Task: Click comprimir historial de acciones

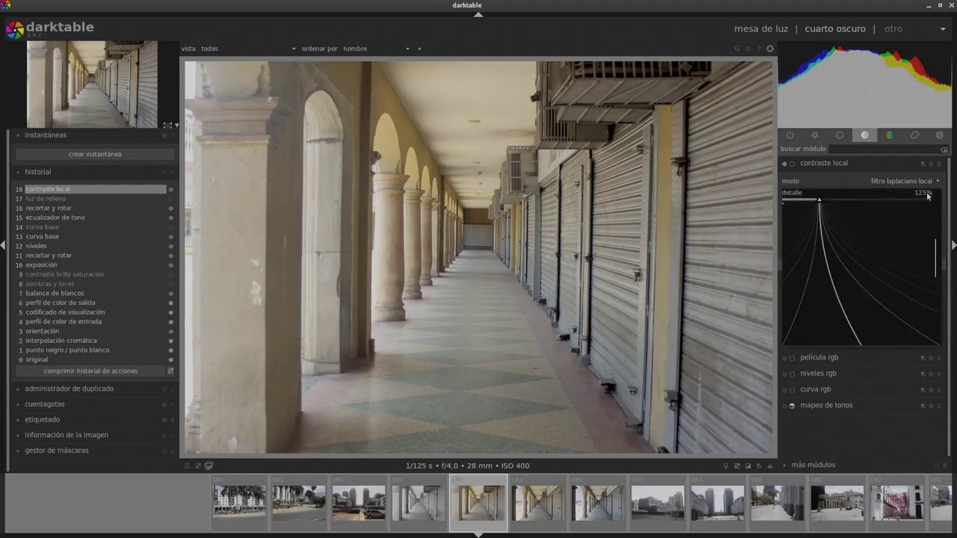Action: [x=90, y=371]
